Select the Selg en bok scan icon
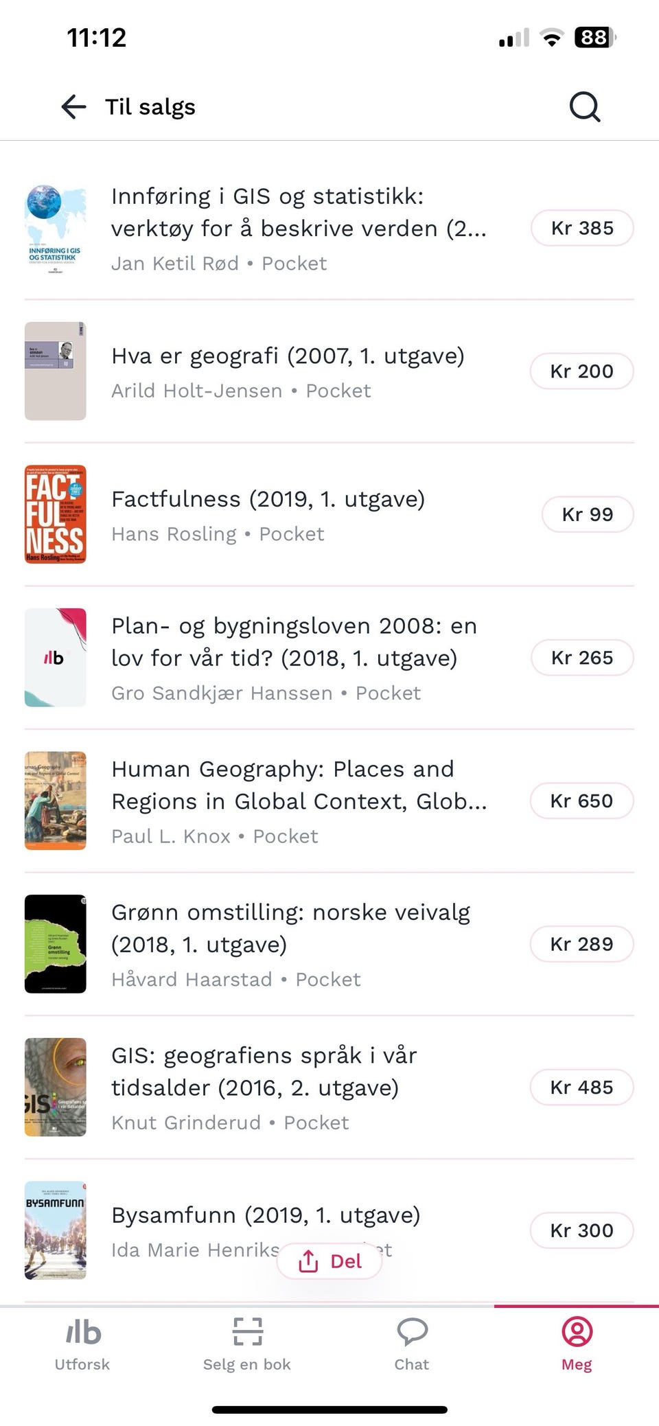 pyautogui.click(x=247, y=1331)
